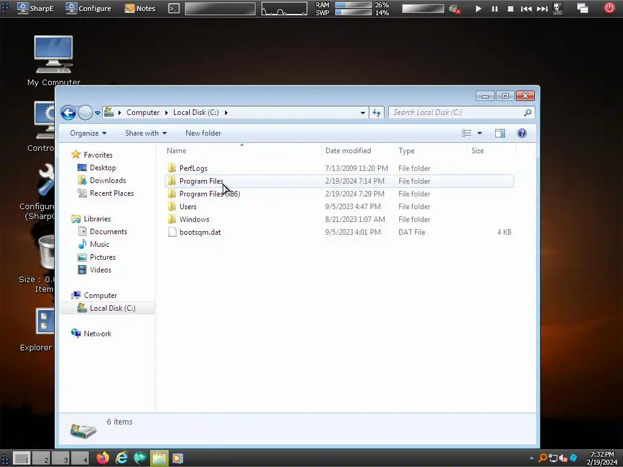
Task: Go back with the Explorer back arrow
Action: (x=68, y=112)
